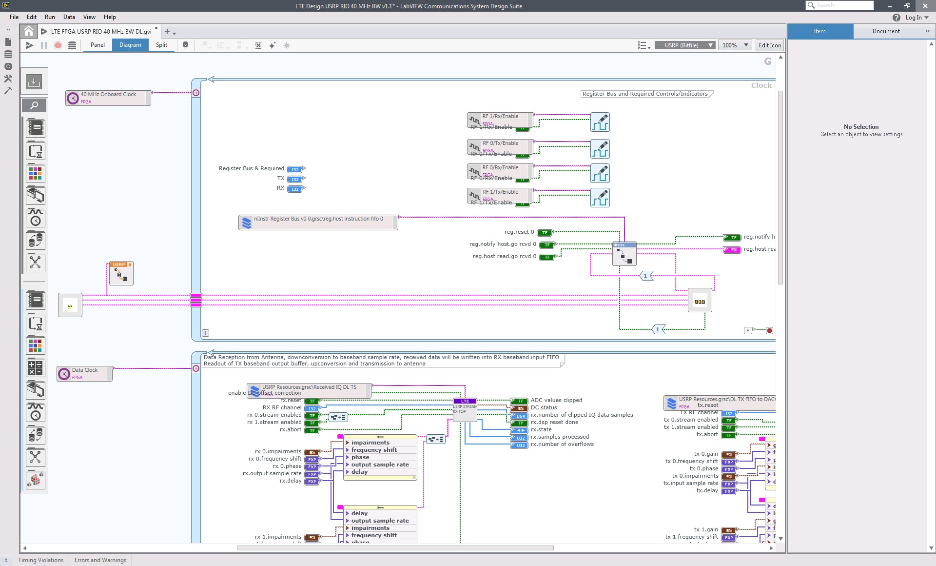
Task: Click the diagram vertical scrollbar
Action: (780, 187)
